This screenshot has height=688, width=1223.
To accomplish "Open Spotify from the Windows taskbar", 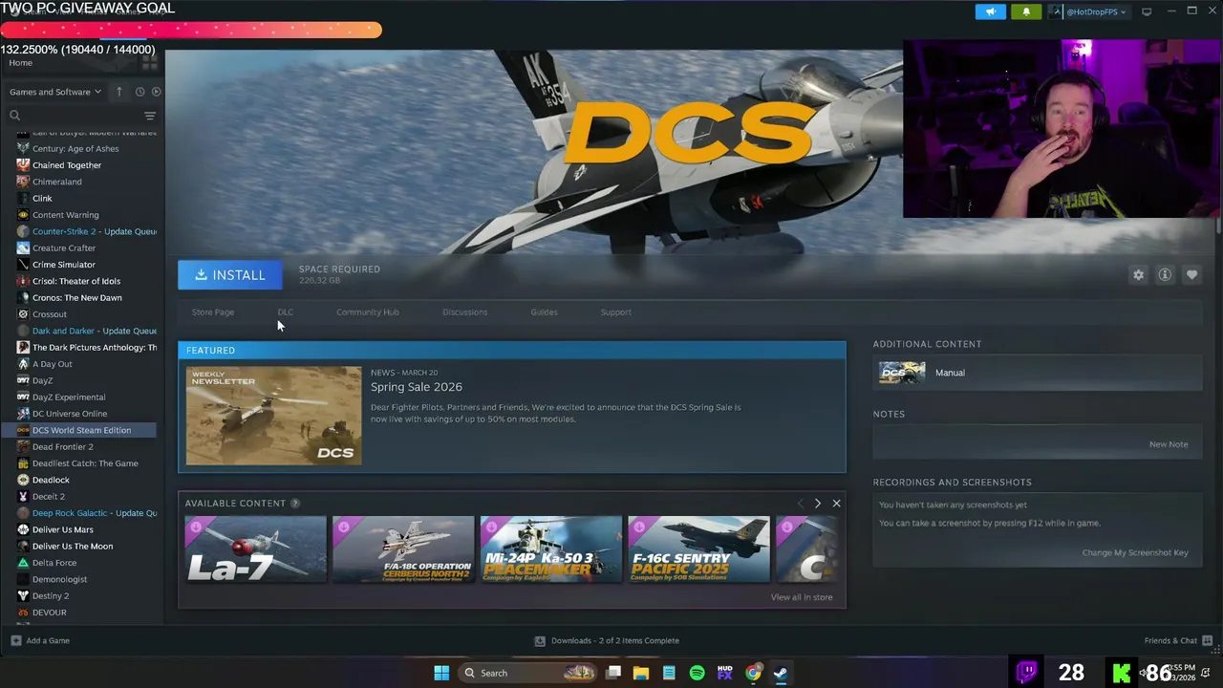I will coord(697,673).
